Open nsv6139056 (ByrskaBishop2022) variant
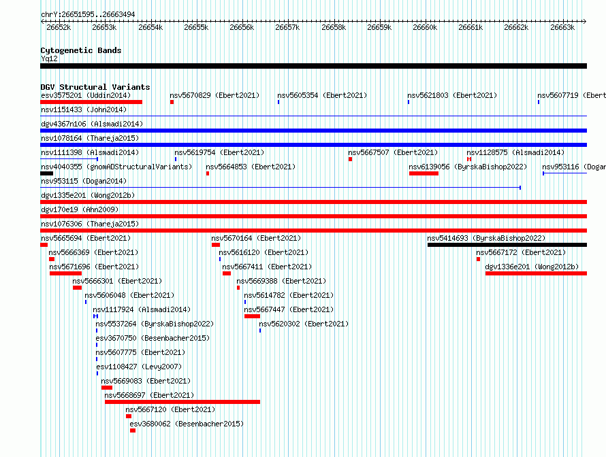 tap(468, 167)
